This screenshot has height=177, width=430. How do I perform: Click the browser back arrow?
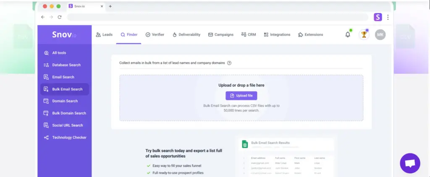click(x=43, y=17)
